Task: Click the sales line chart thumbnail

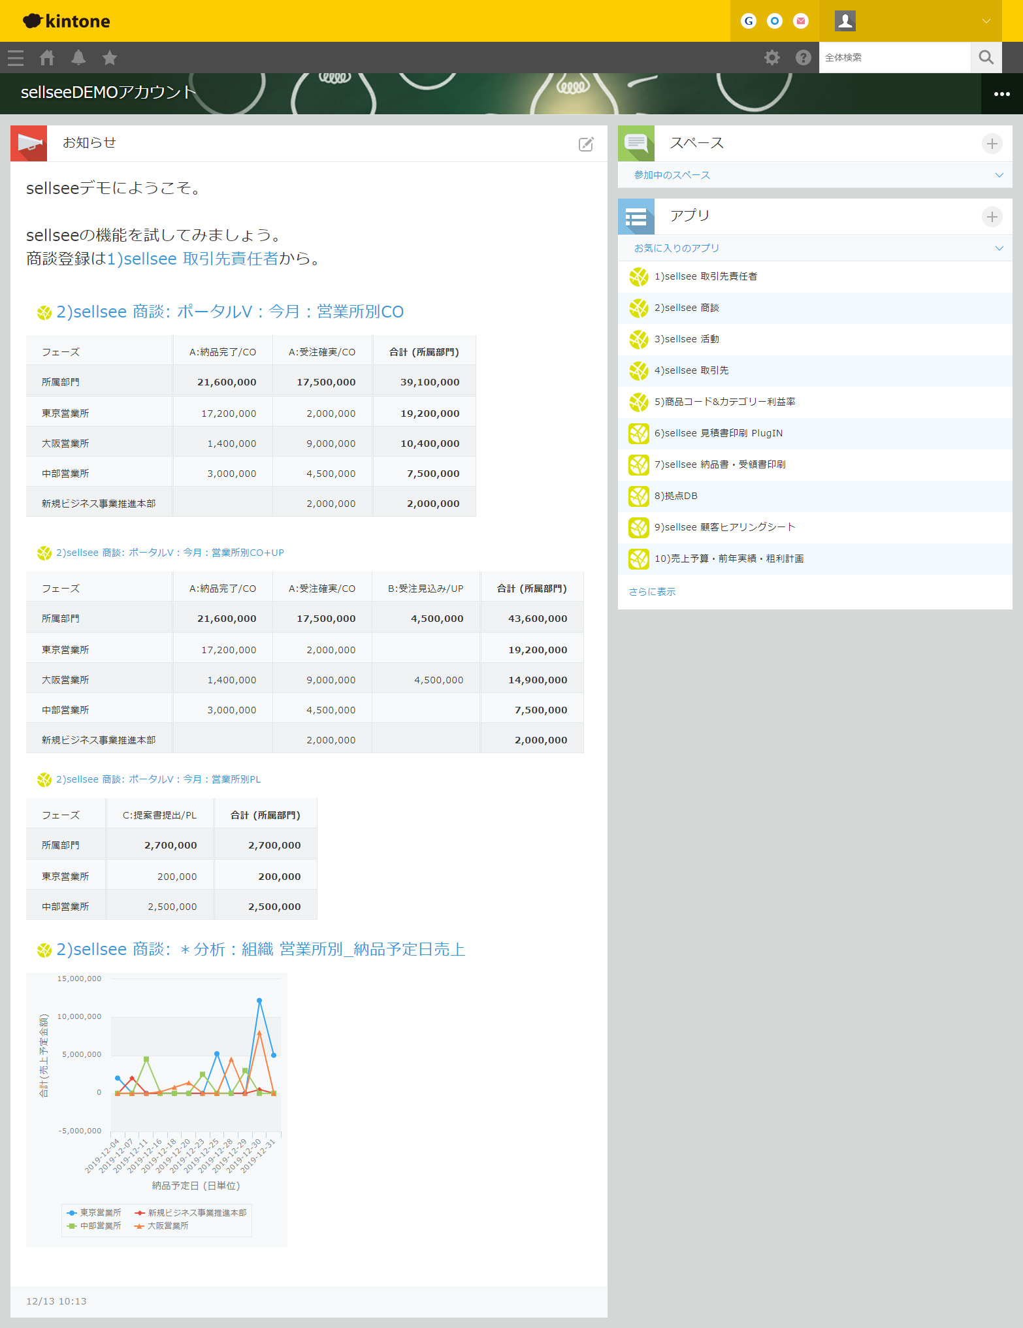Action: tap(157, 1110)
